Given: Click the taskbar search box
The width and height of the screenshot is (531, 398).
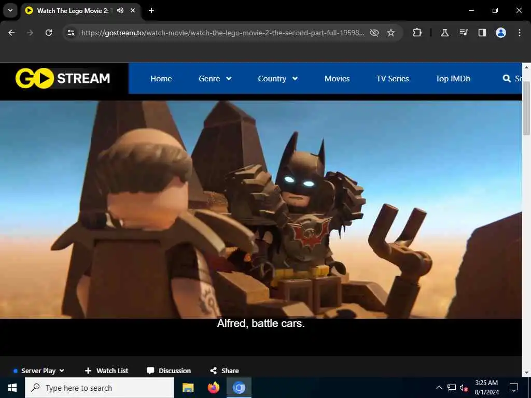Looking at the screenshot, I should [100, 388].
